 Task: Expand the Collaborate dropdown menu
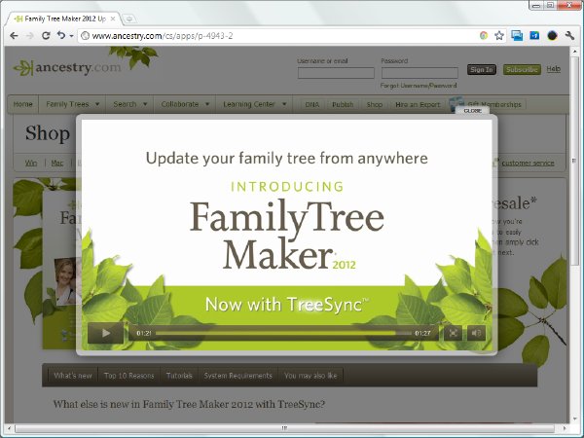tap(185, 104)
